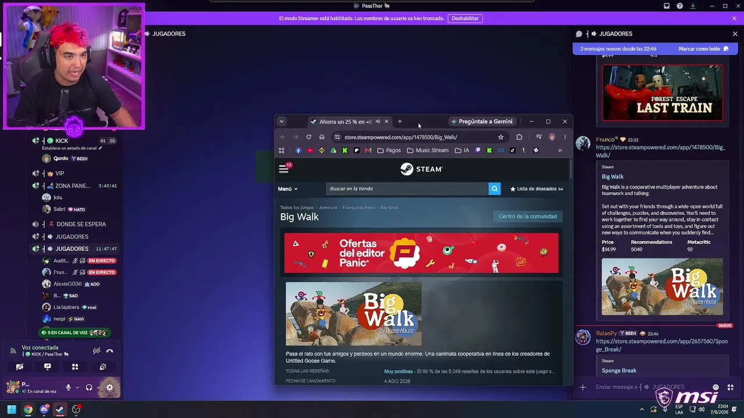This screenshot has width=744, height=418.
Task: Click the plus attachment button in chat
Action: pos(582,387)
